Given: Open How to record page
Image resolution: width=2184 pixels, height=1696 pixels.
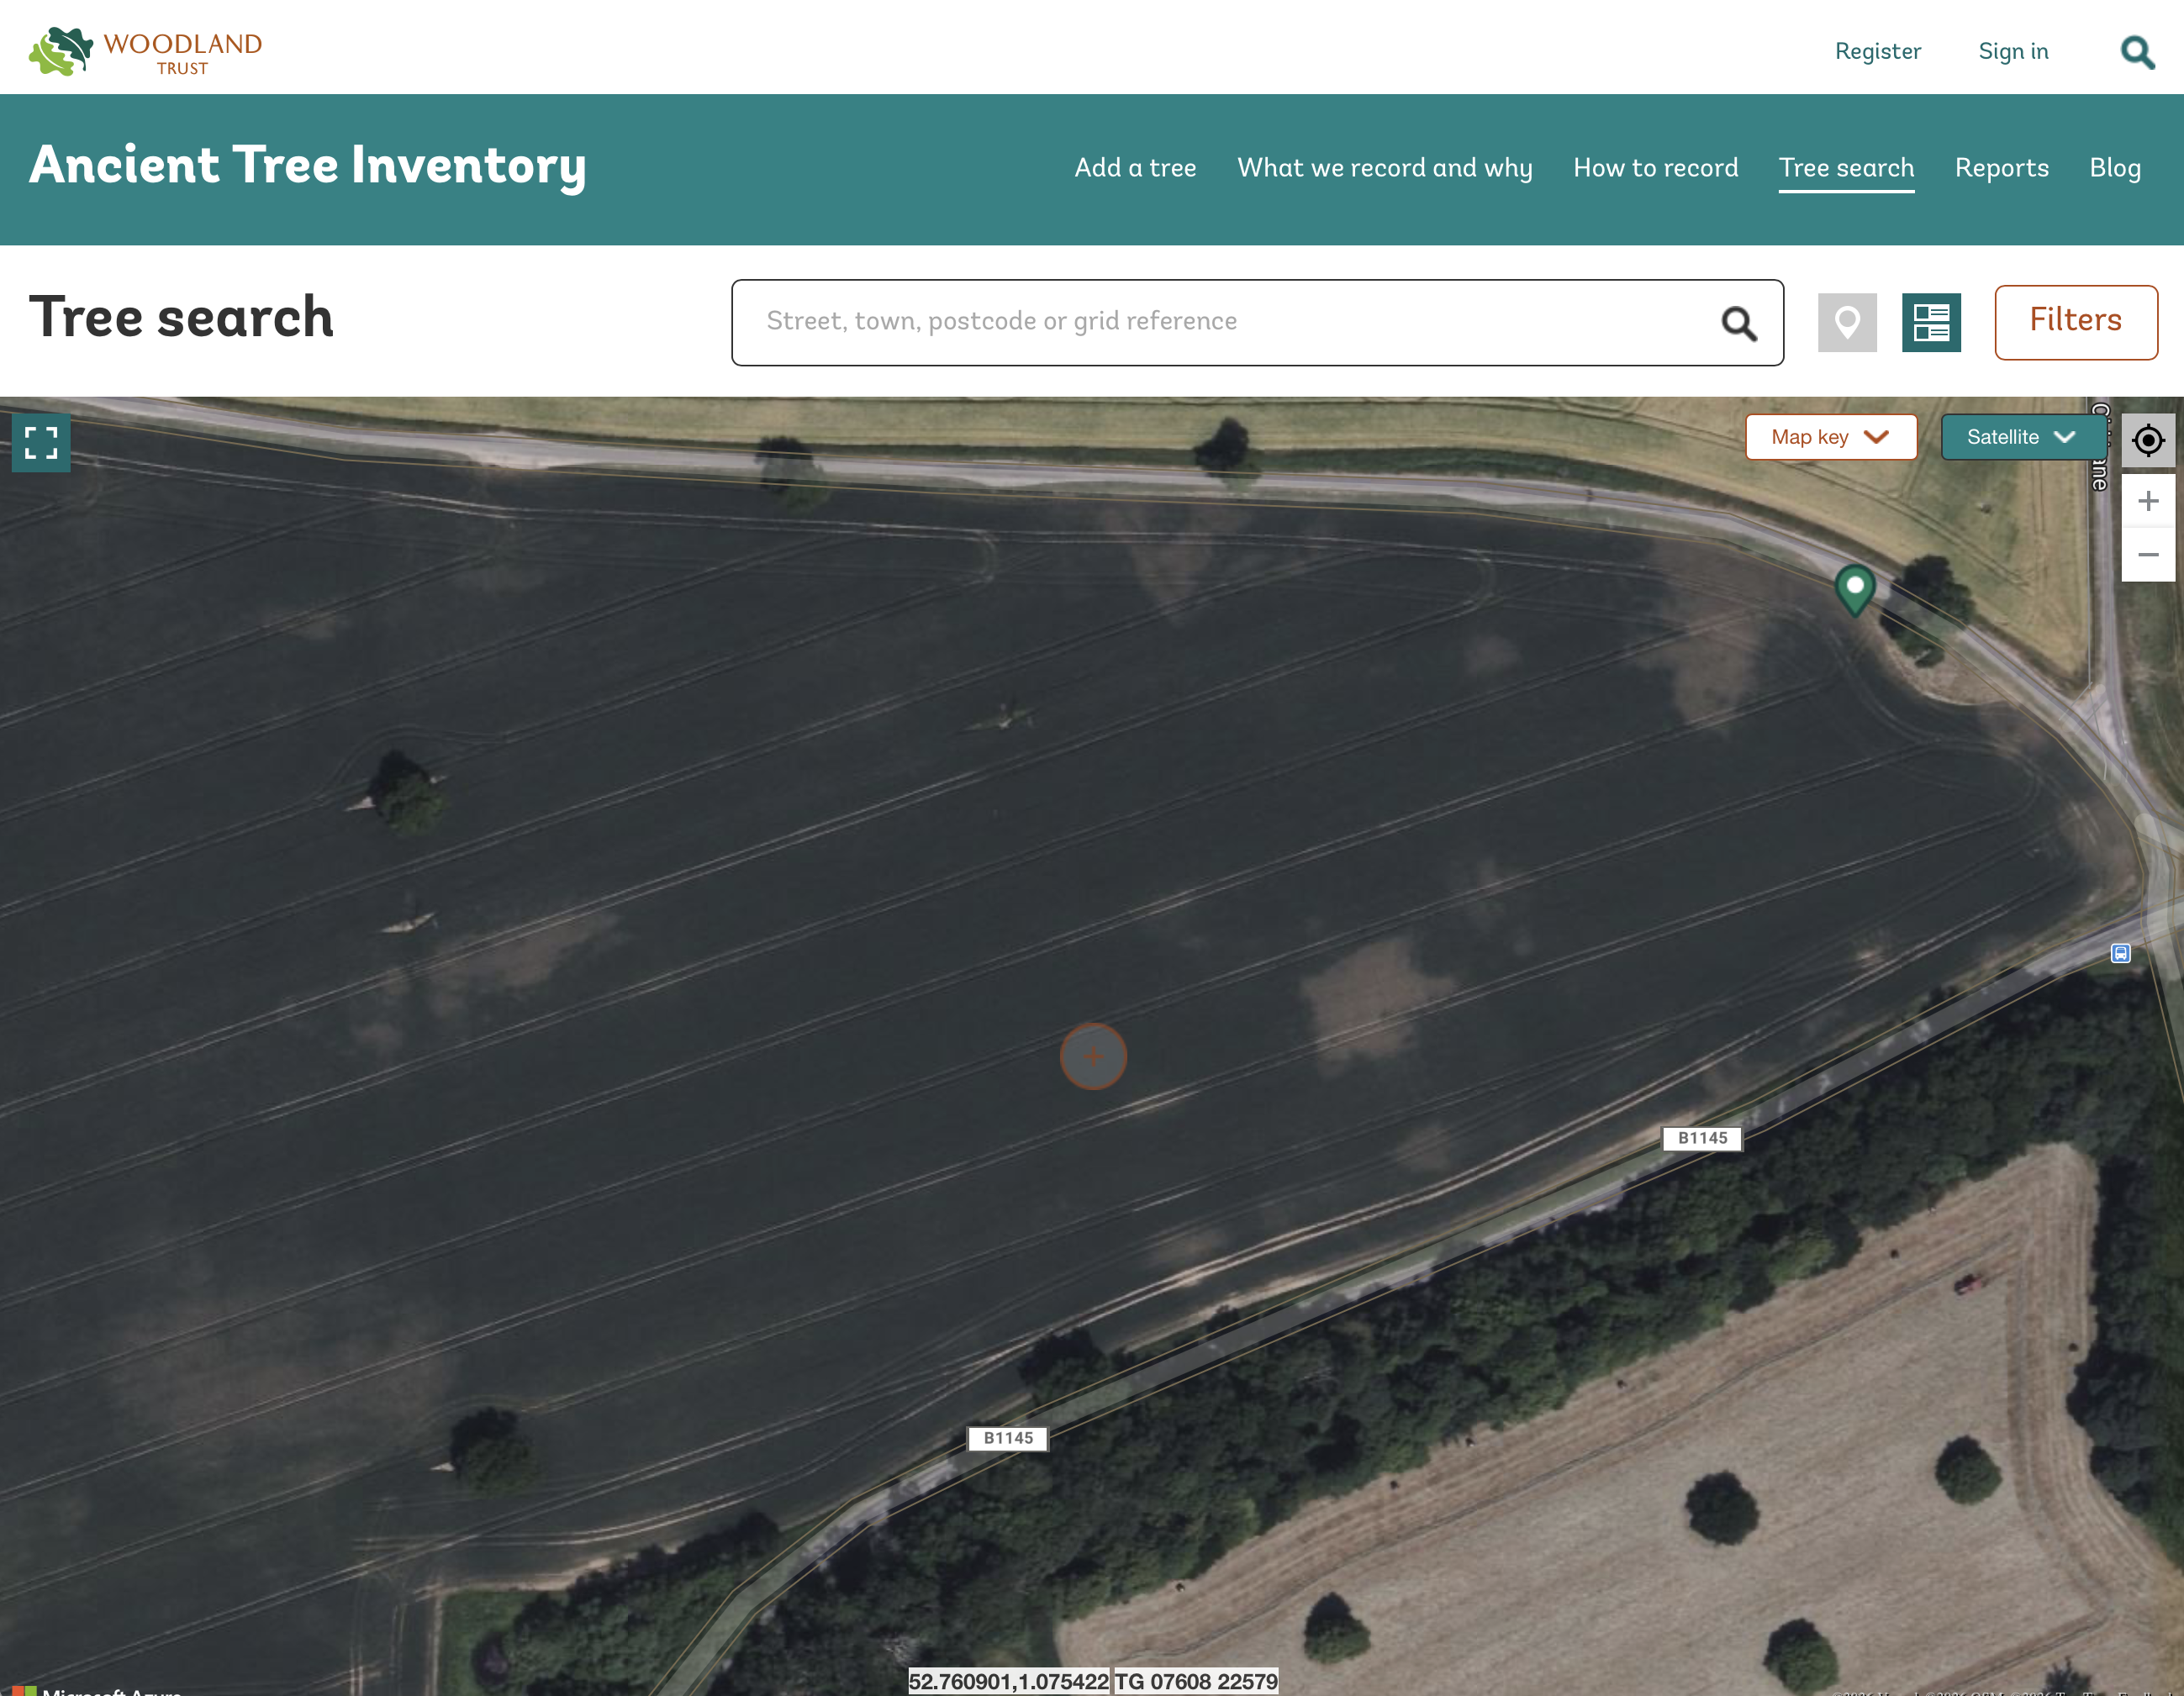Looking at the screenshot, I should pos(1655,168).
